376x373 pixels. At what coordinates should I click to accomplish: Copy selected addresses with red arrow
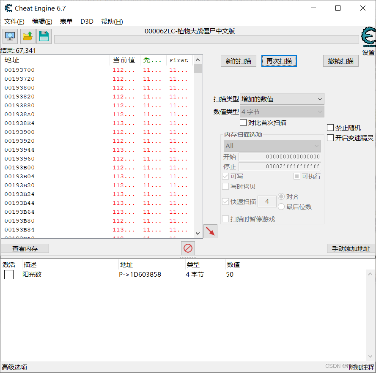[x=210, y=231]
